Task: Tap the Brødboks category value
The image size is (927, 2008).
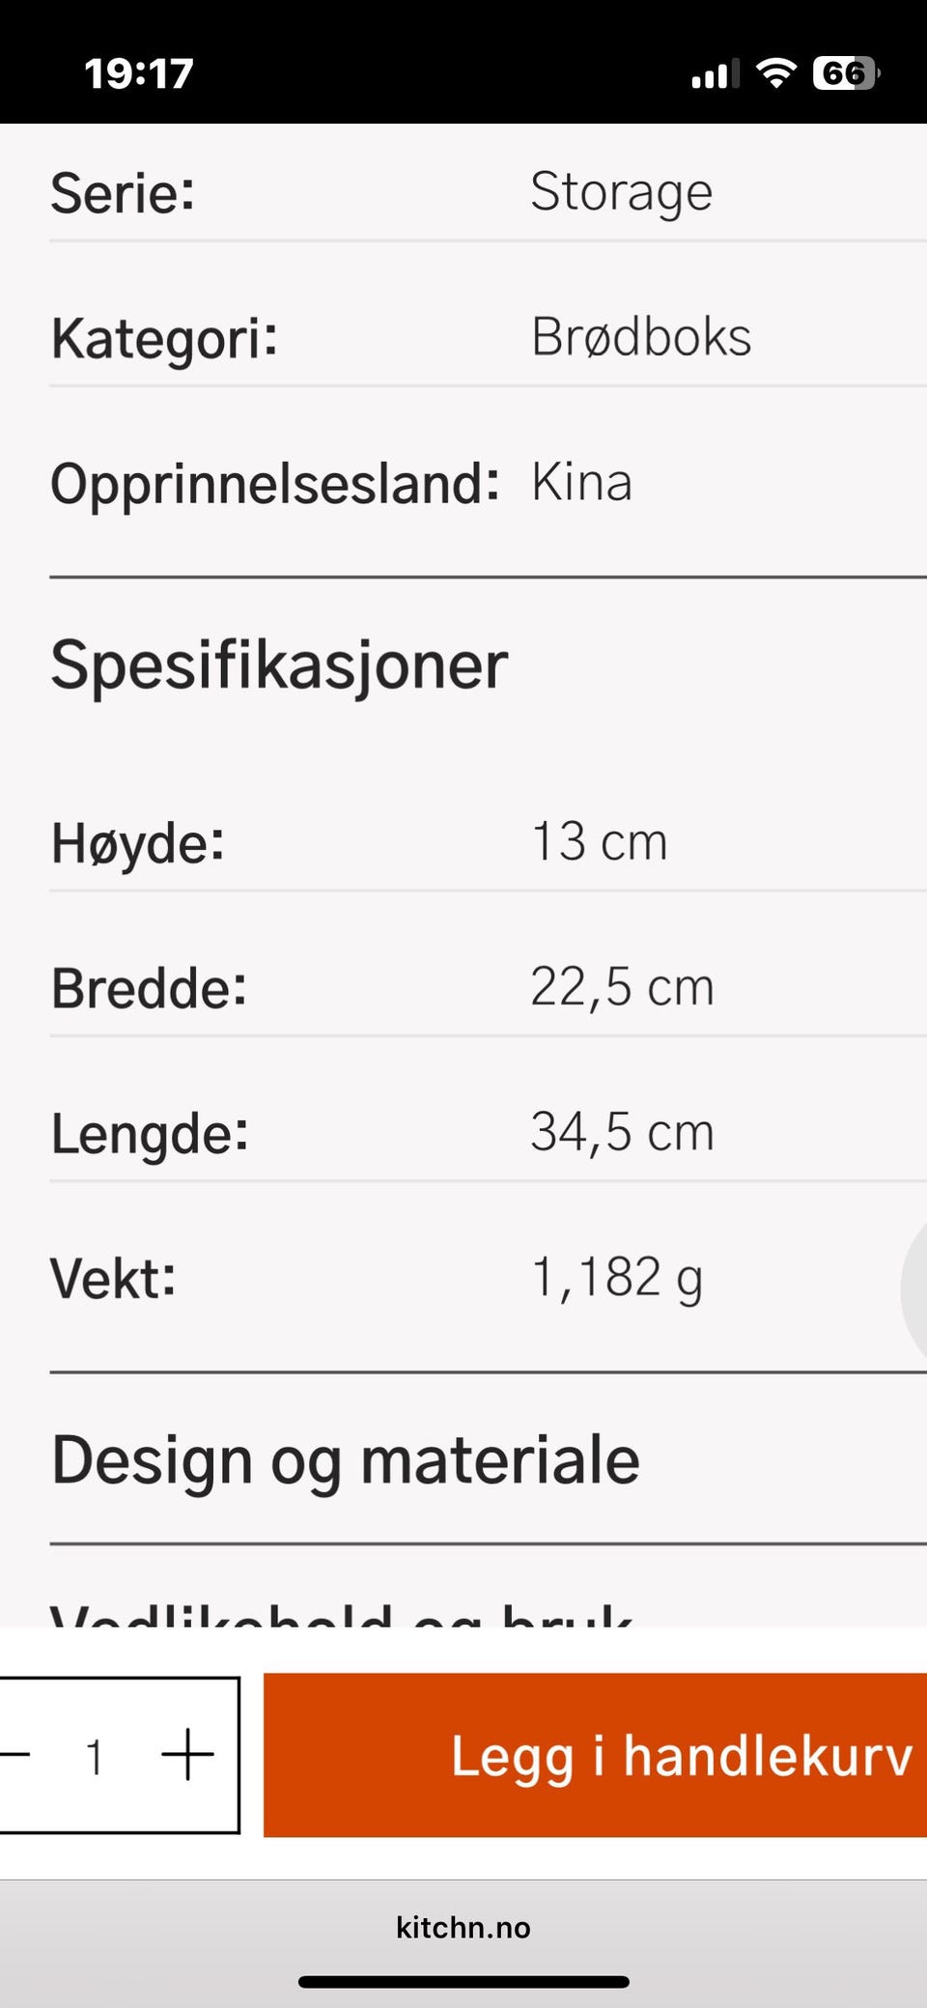Action: coord(641,337)
